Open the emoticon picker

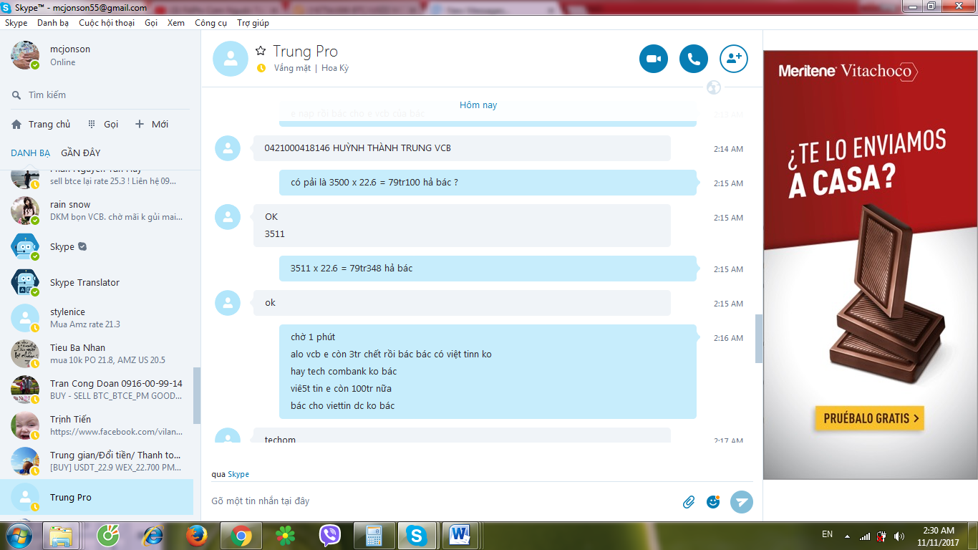pyautogui.click(x=713, y=502)
